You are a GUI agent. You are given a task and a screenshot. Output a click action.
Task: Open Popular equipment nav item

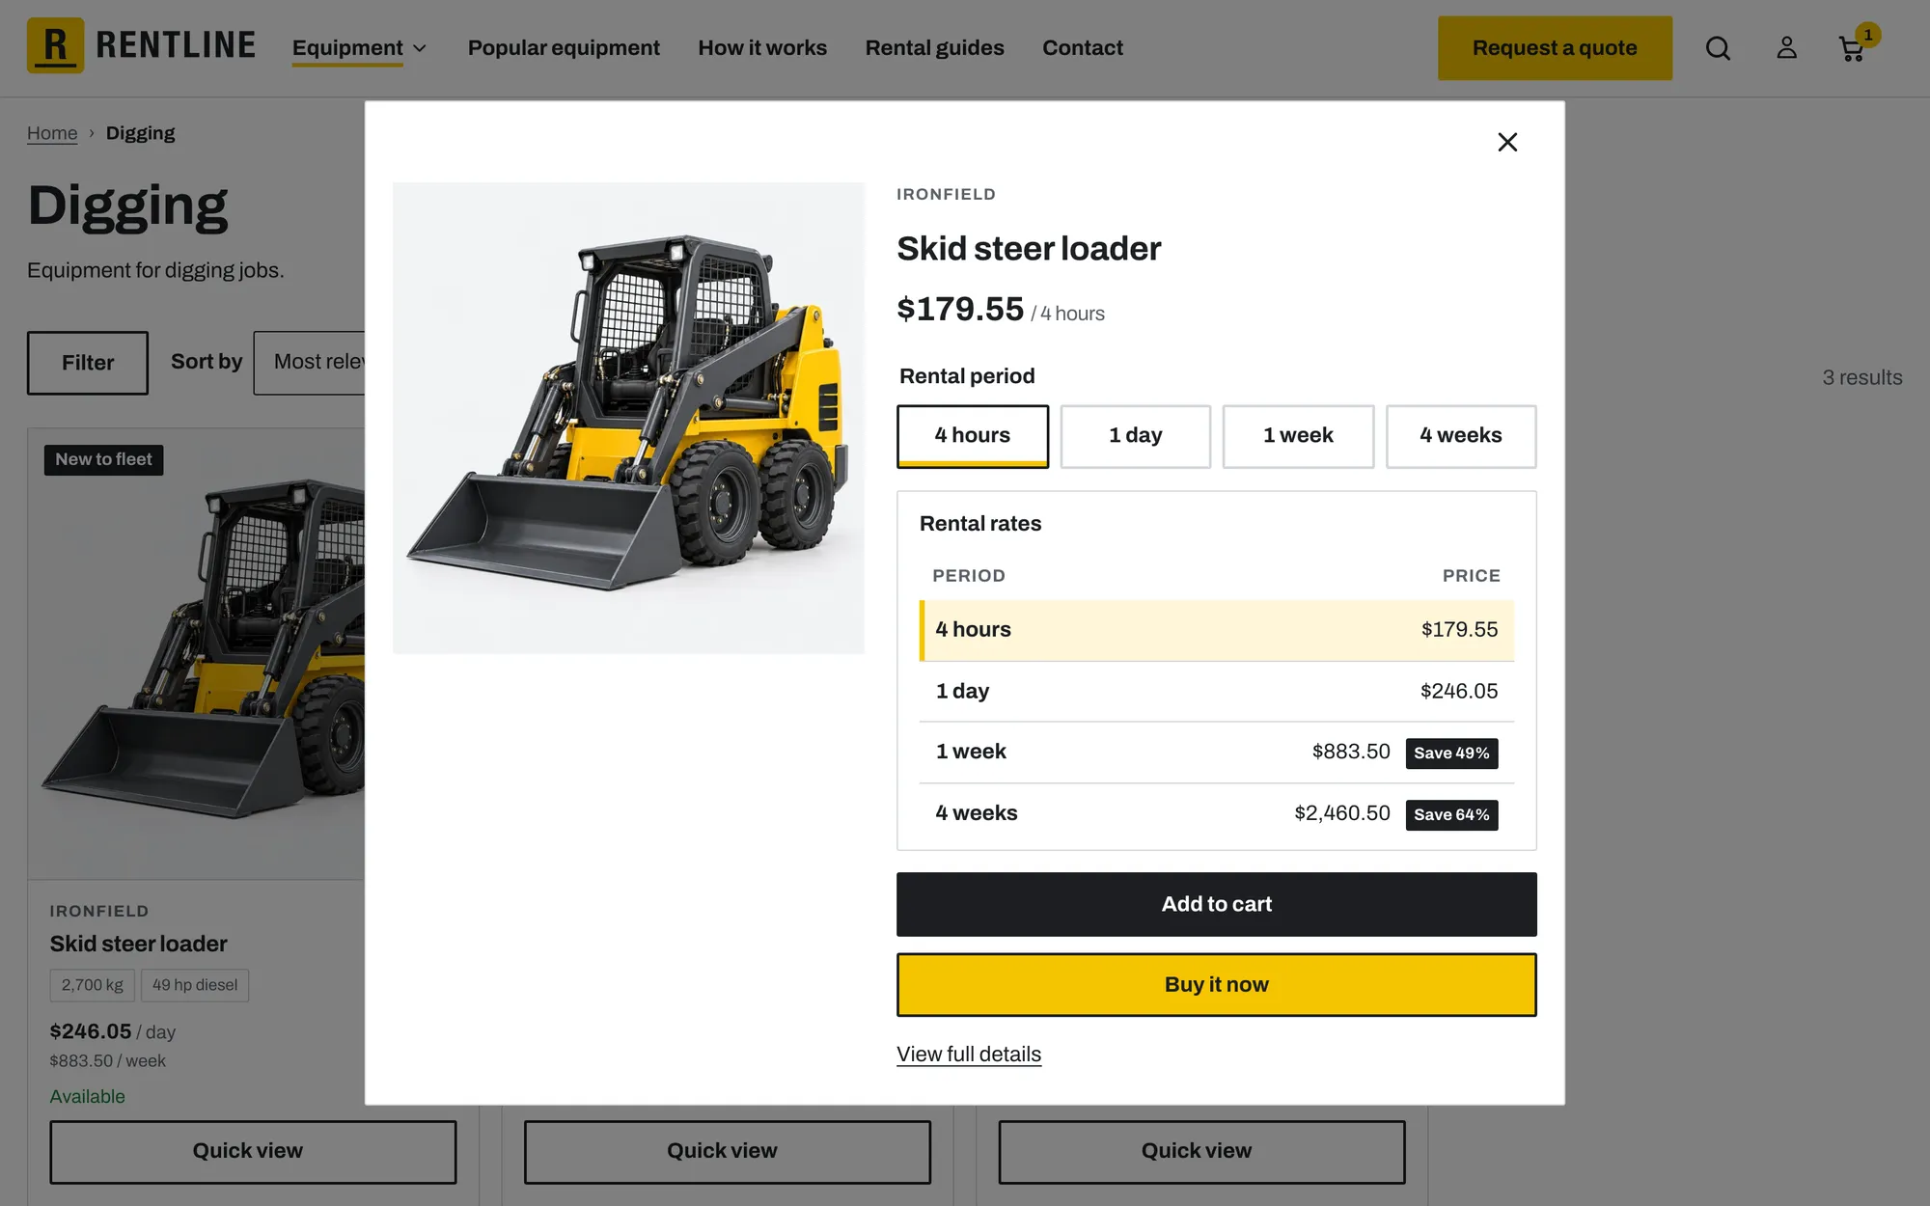564,48
